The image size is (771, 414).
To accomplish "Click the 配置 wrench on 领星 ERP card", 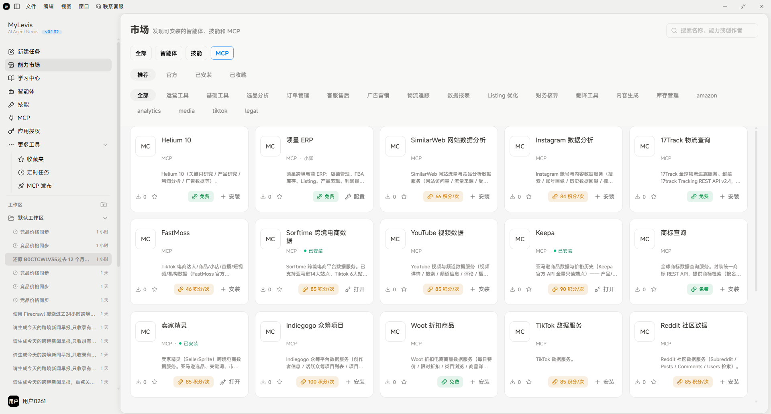I will (355, 197).
